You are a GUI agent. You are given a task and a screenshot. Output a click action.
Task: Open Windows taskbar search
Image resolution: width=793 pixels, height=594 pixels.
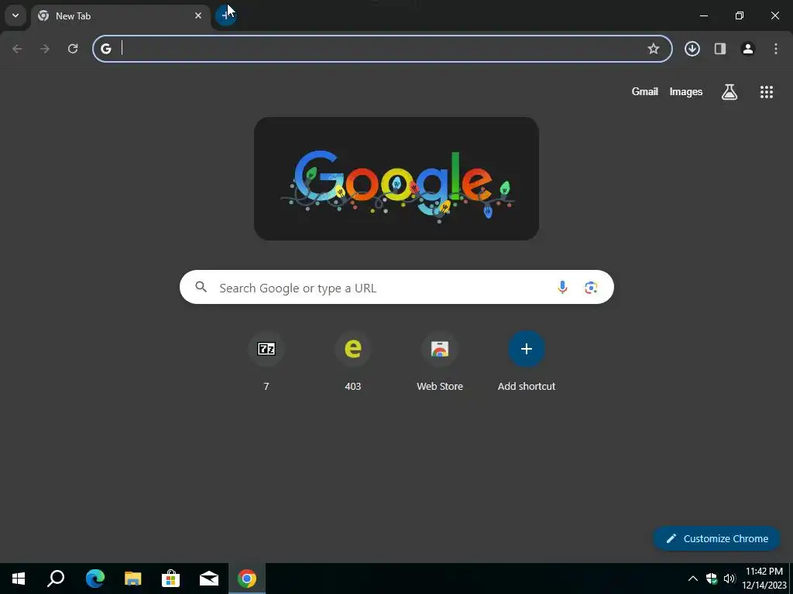tap(56, 579)
